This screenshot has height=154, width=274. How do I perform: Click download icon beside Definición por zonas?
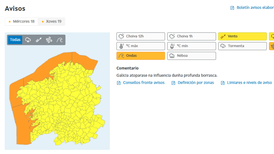pyautogui.click(x=173, y=83)
